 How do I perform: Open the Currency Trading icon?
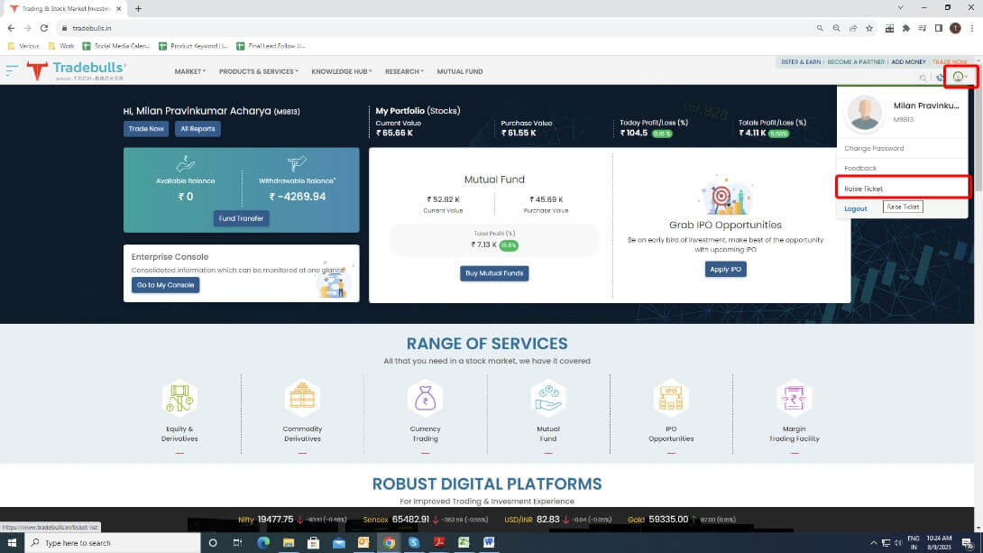[x=425, y=398]
